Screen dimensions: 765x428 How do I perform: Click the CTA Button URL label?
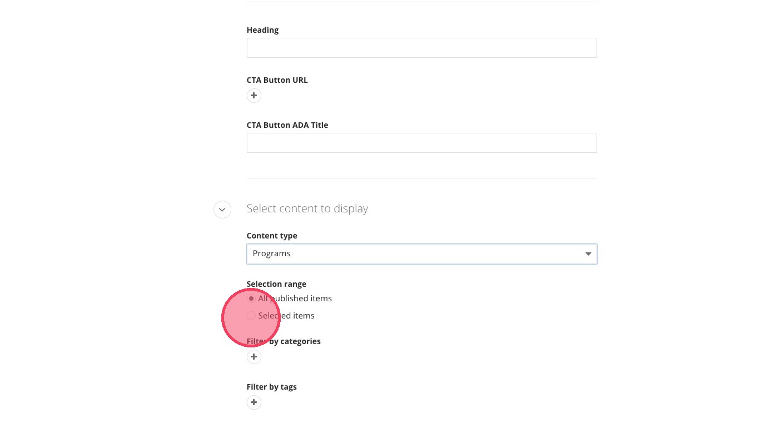(277, 80)
